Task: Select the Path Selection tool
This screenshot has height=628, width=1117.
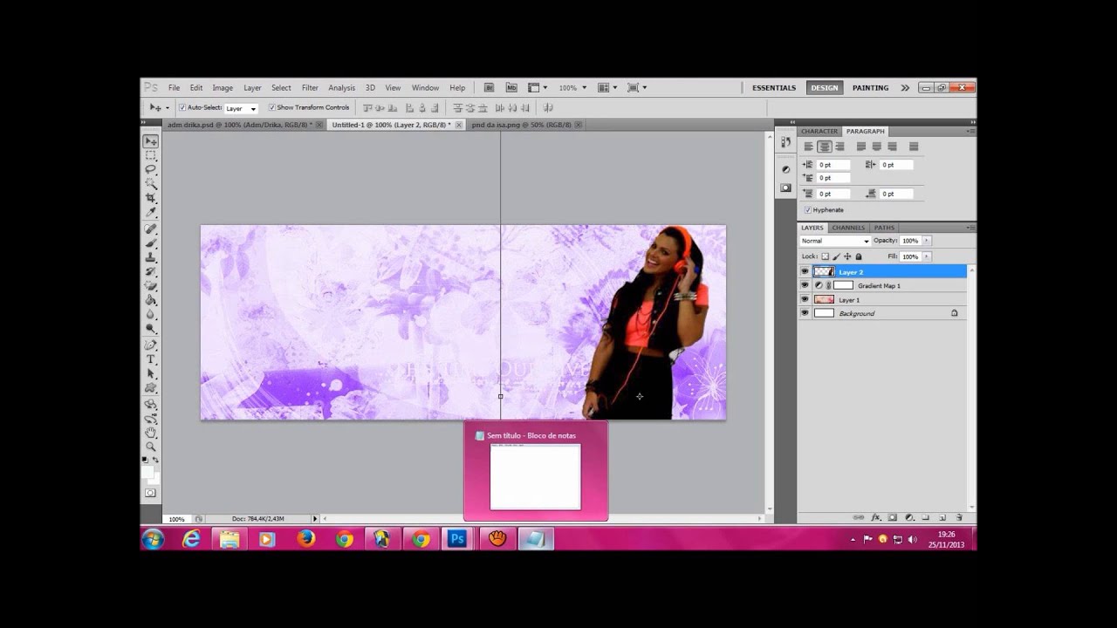Action: [151, 373]
